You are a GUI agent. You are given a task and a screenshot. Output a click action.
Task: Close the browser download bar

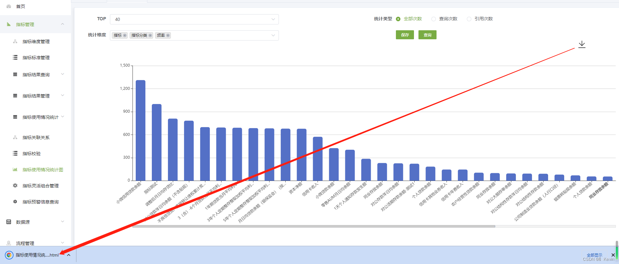(613, 255)
